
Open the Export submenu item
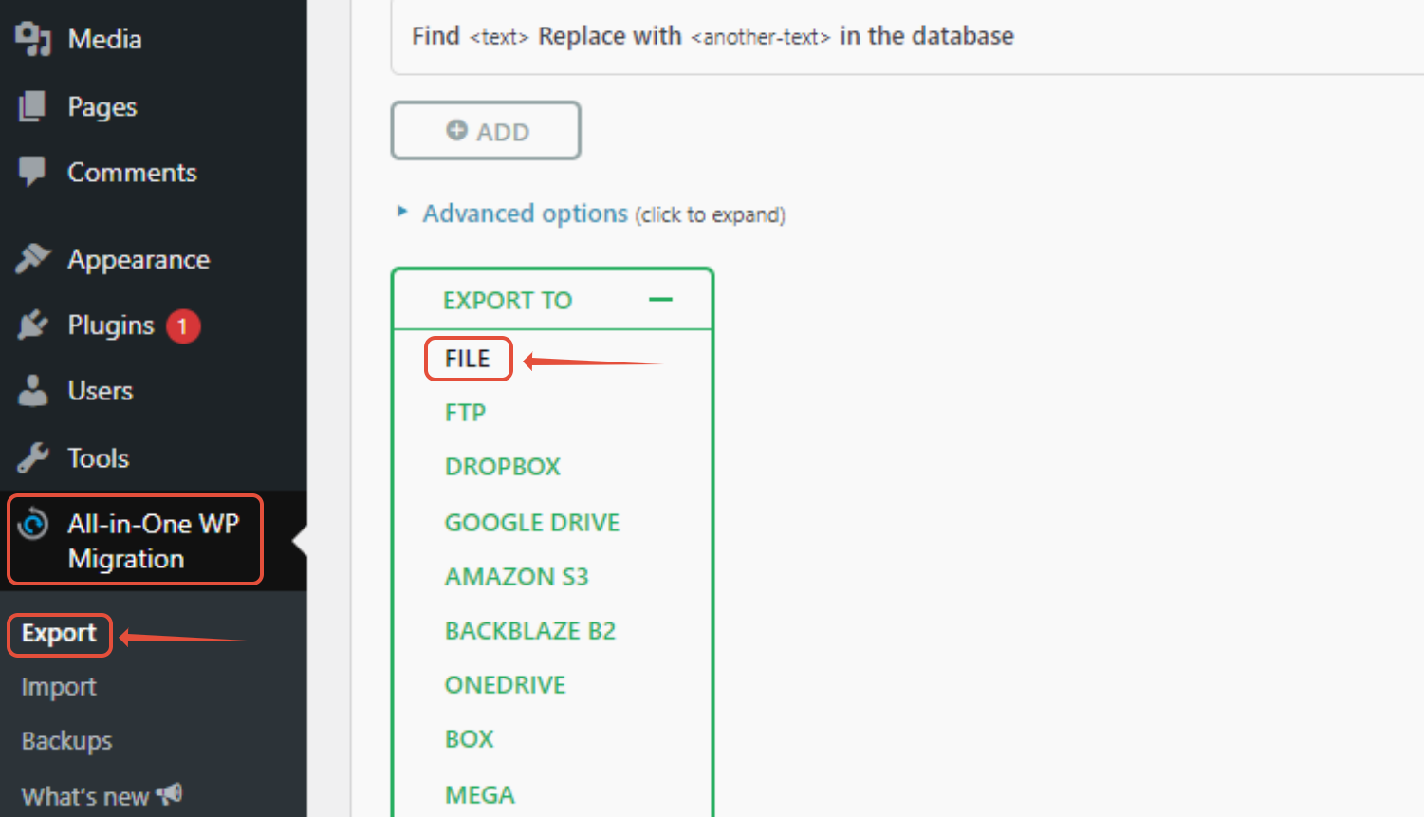click(59, 634)
